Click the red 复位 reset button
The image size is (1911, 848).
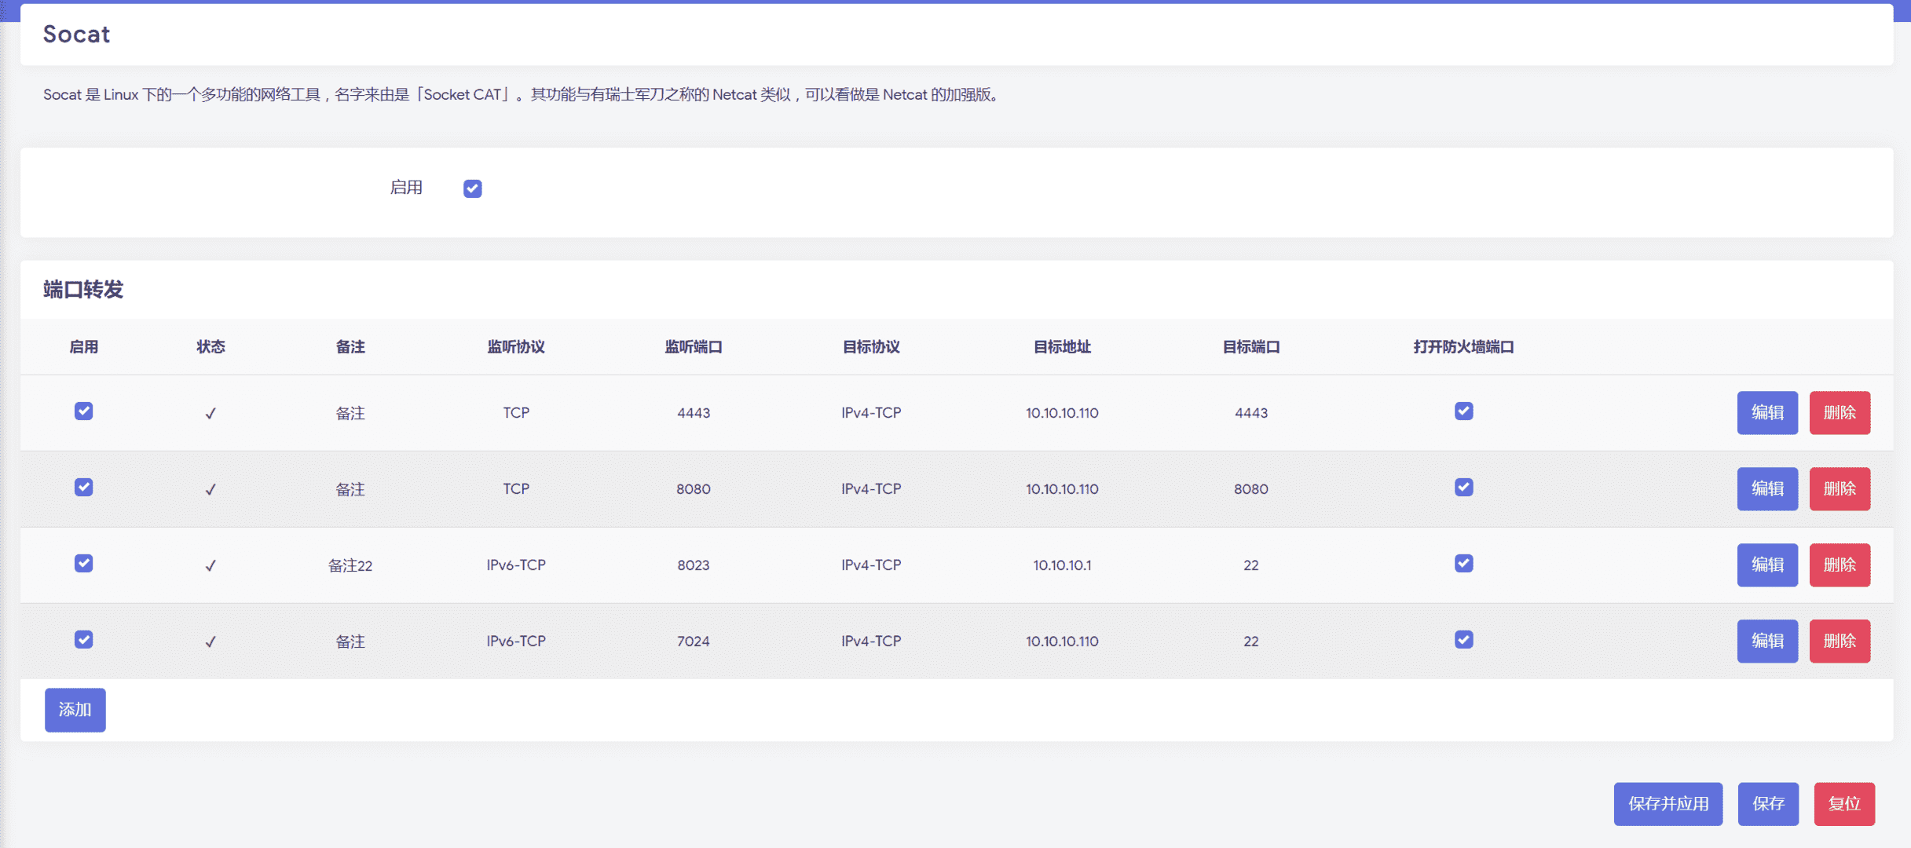click(1843, 804)
